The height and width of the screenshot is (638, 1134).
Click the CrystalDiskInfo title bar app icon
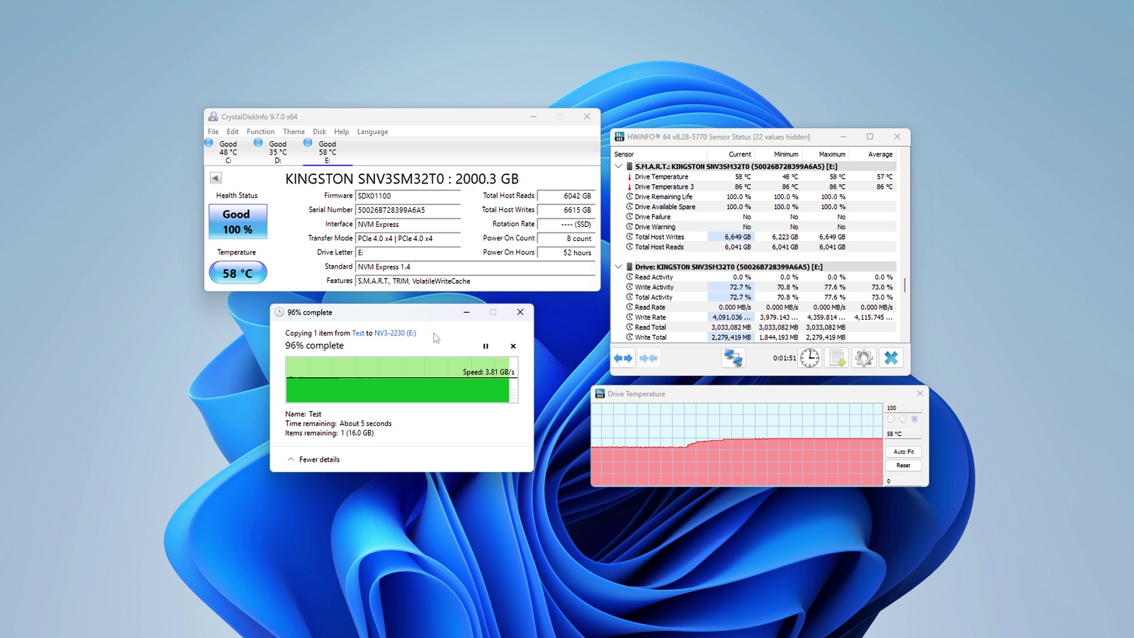click(x=213, y=117)
